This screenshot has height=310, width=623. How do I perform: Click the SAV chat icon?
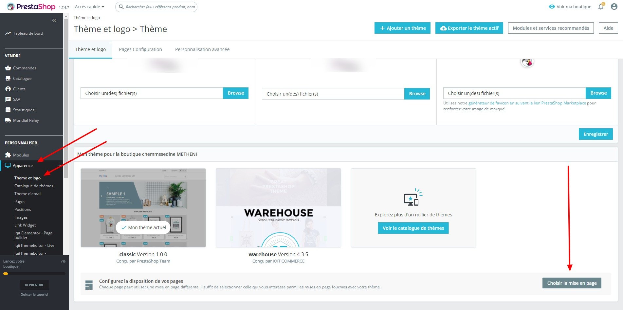(8, 100)
